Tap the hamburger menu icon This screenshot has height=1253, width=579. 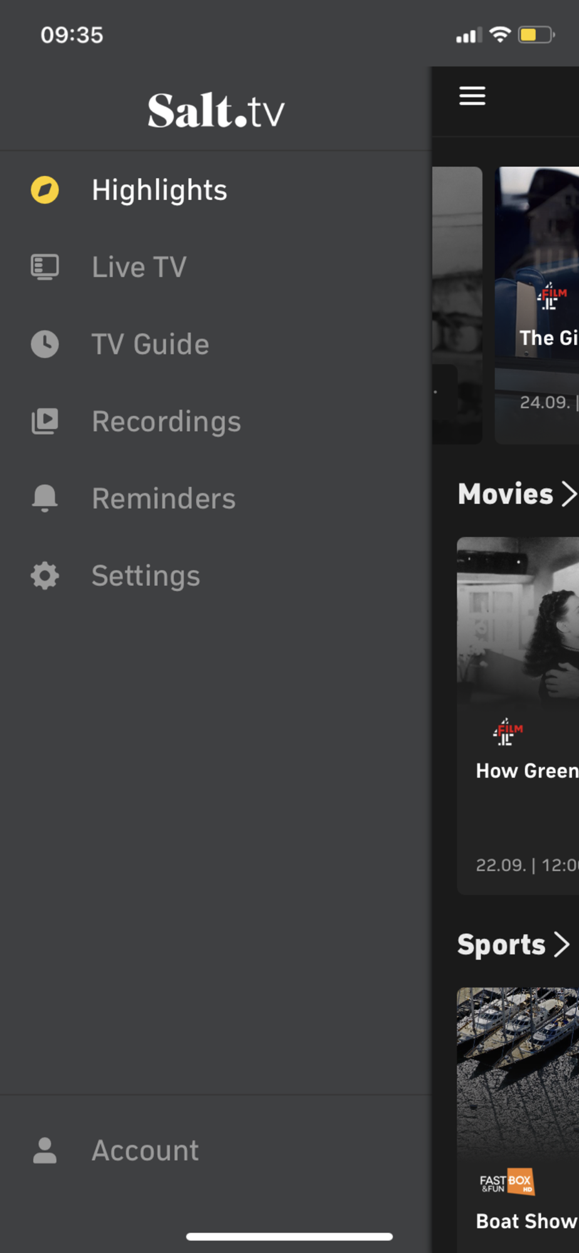pyautogui.click(x=472, y=96)
